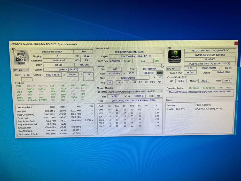Image resolution: width=241 pixels, height=181 pixels.
Task: Click the MCU F8 value
Action: pyautogui.click(x=87, y=60)
